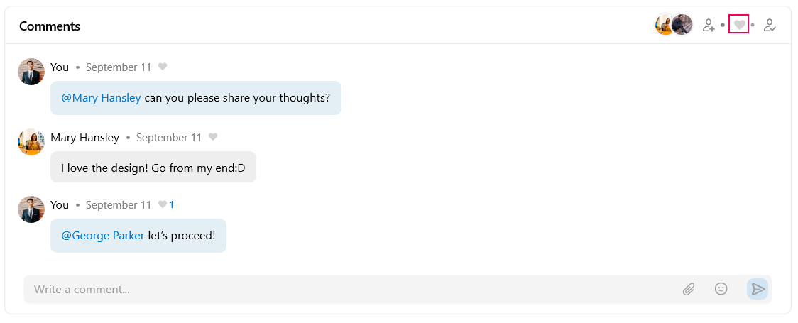The height and width of the screenshot is (323, 798).
Task: Click the highlighted heart icon in header
Action: tap(739, 26)
